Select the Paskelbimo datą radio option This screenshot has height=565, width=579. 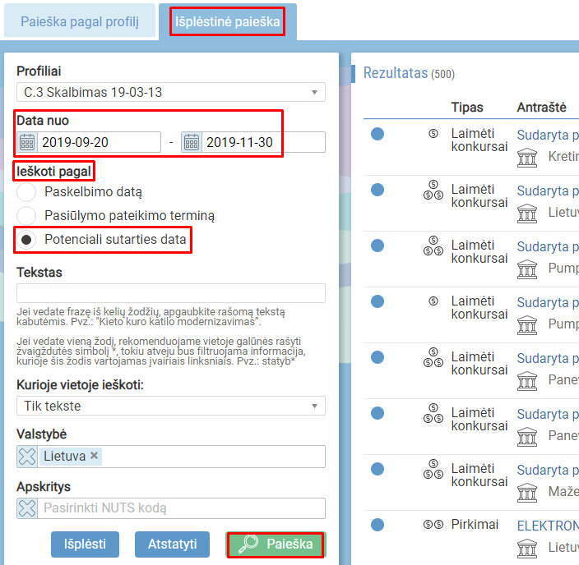(27, 192)
